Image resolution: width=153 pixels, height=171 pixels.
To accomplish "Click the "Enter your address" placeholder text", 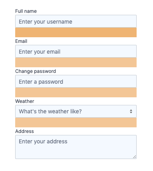I will tap(43, 141).
